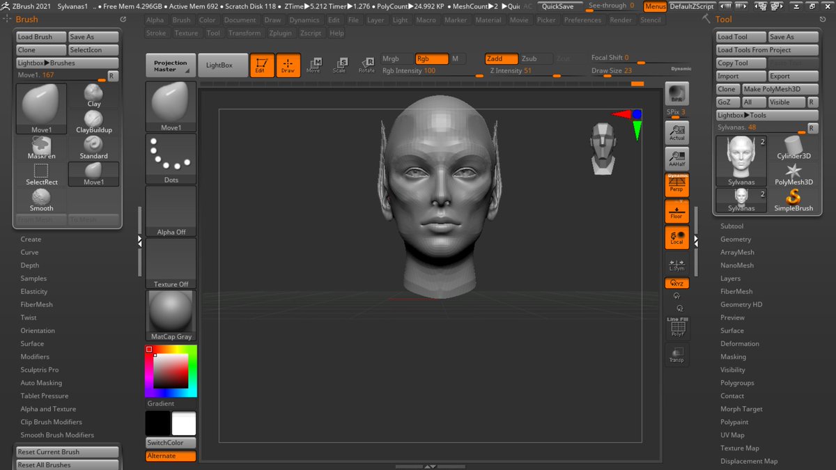
Task: Select the Rotate transform icon
Action: coord(366,65)
